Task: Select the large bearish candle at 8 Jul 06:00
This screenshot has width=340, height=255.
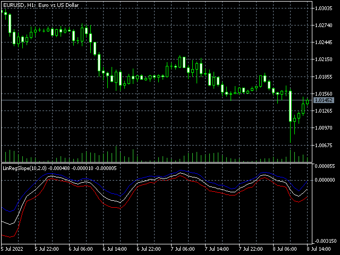Action: pos(291,106)
